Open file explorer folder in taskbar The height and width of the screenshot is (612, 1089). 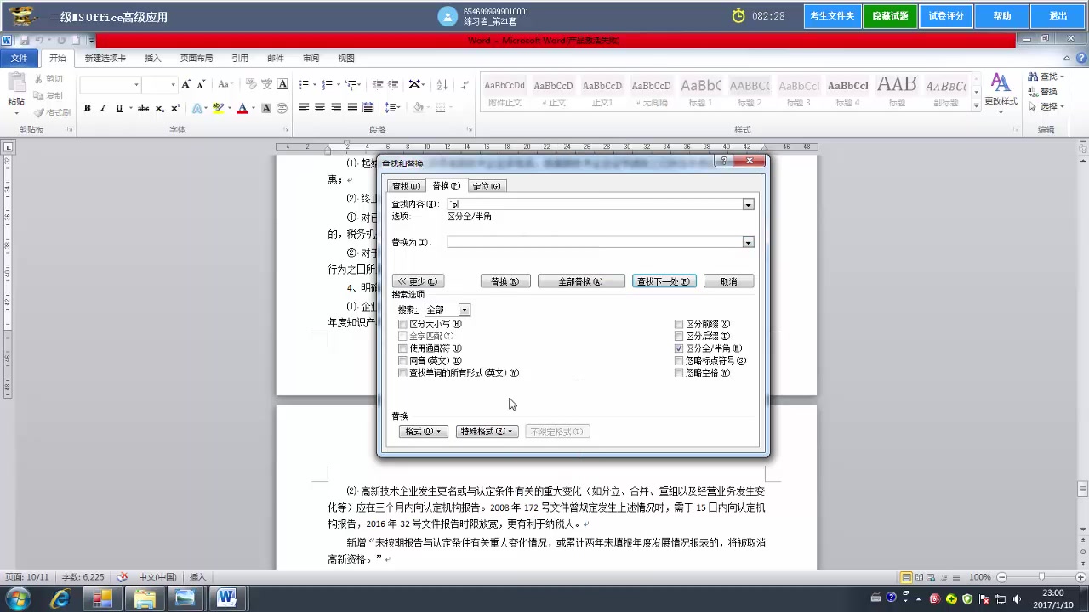click(144, 598)
